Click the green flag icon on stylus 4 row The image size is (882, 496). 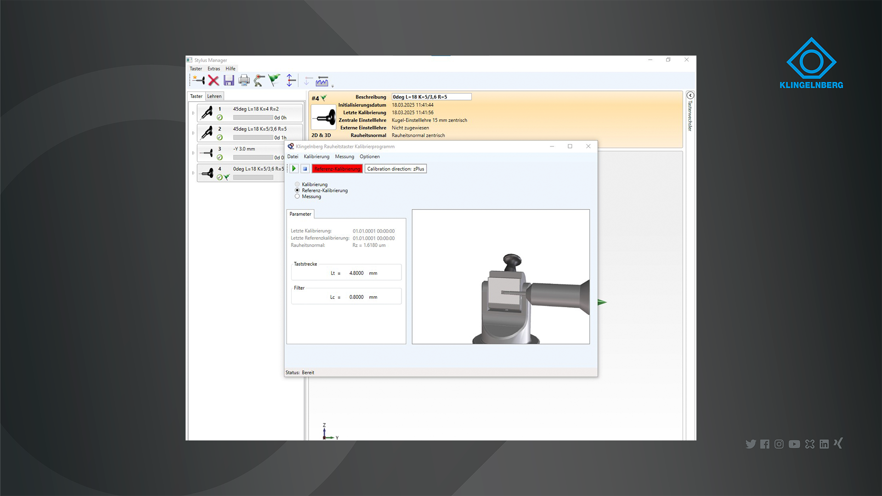[x=226, y=177]
